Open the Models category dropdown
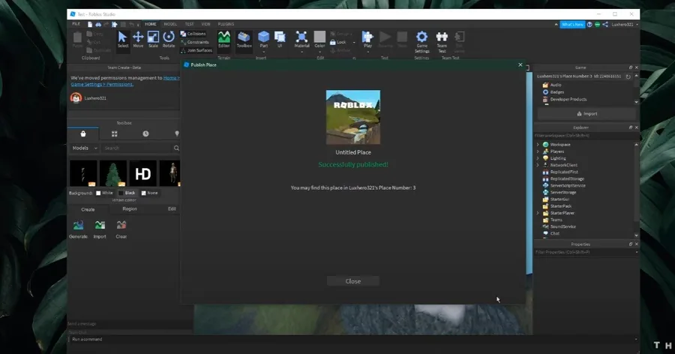The width and height of the screenshot is (675, 354). (x=84, y=148)
